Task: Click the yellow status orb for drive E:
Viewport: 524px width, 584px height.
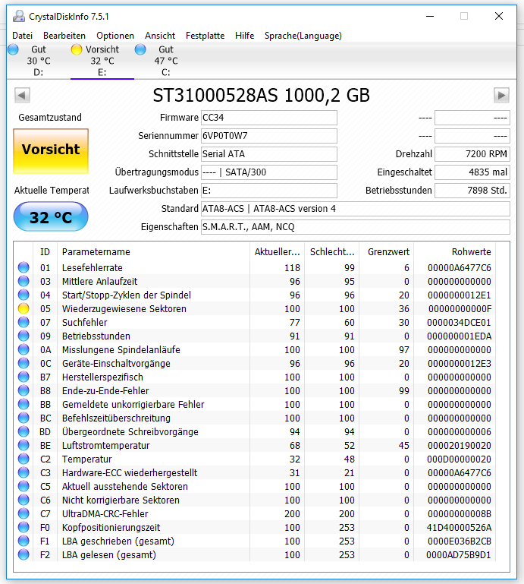Action: (77, 49)
